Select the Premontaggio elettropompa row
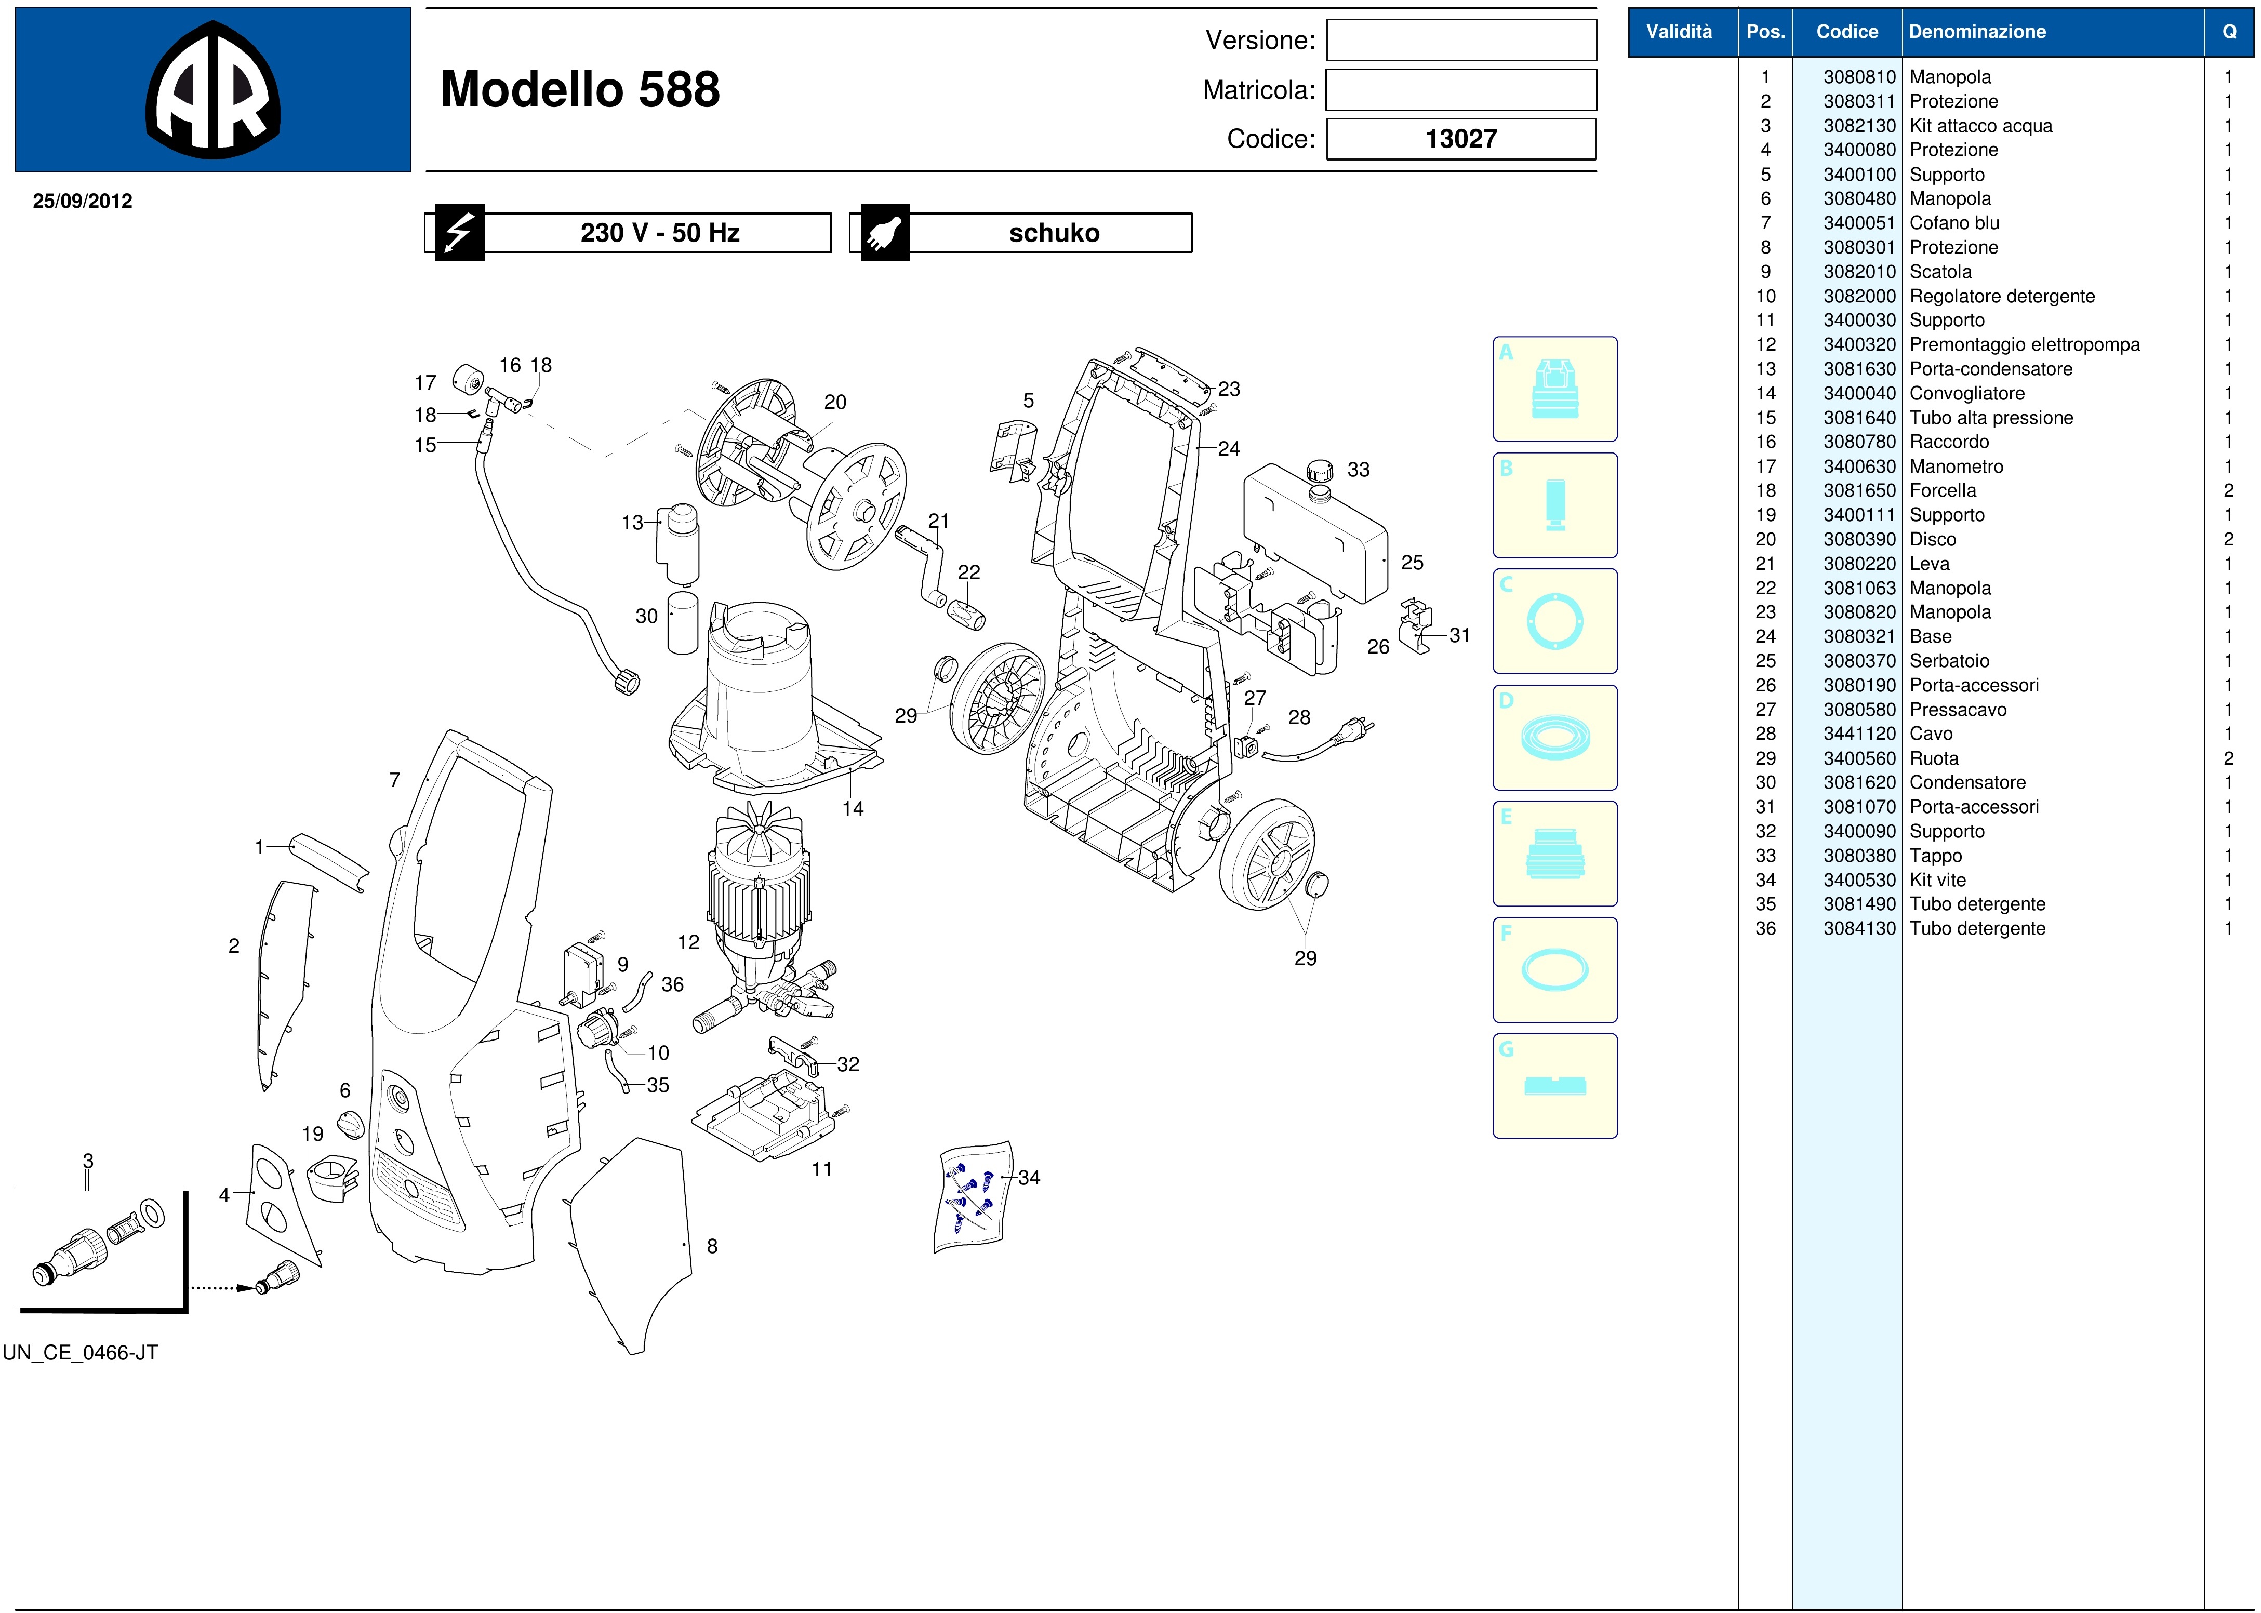2261x1613 pixels. coord(2024,344)
